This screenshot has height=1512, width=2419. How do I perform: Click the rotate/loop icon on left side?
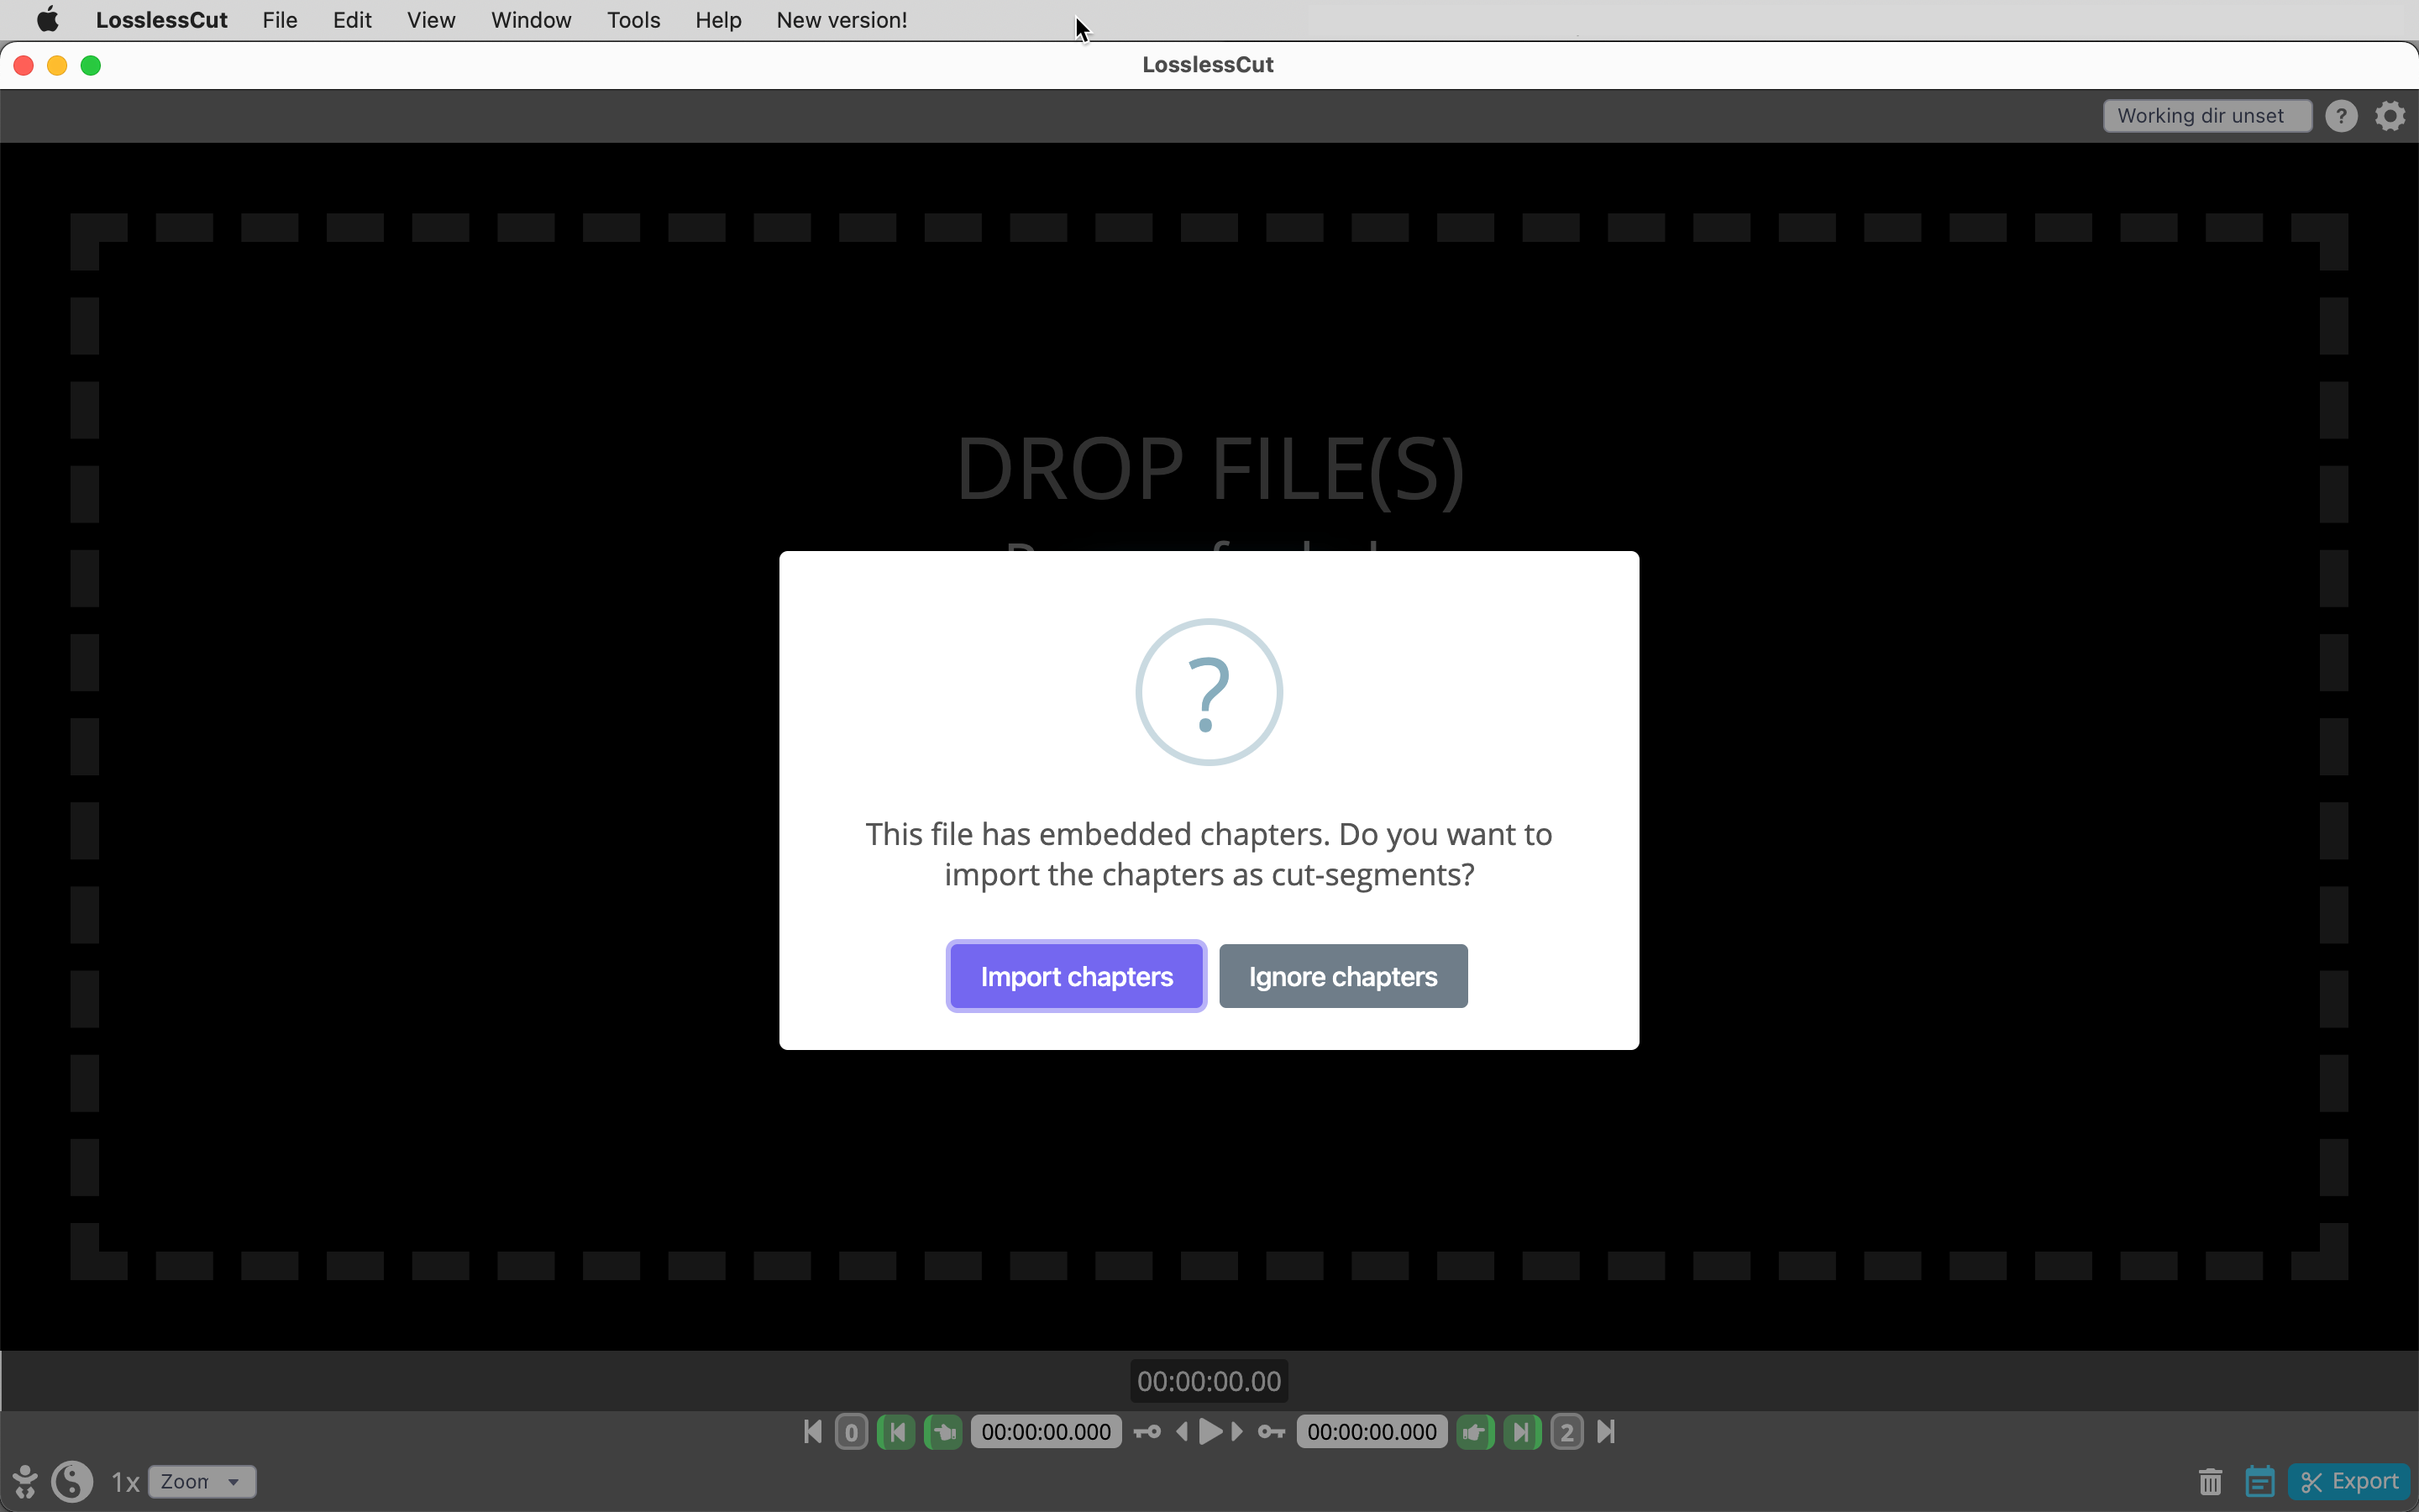71,1481
